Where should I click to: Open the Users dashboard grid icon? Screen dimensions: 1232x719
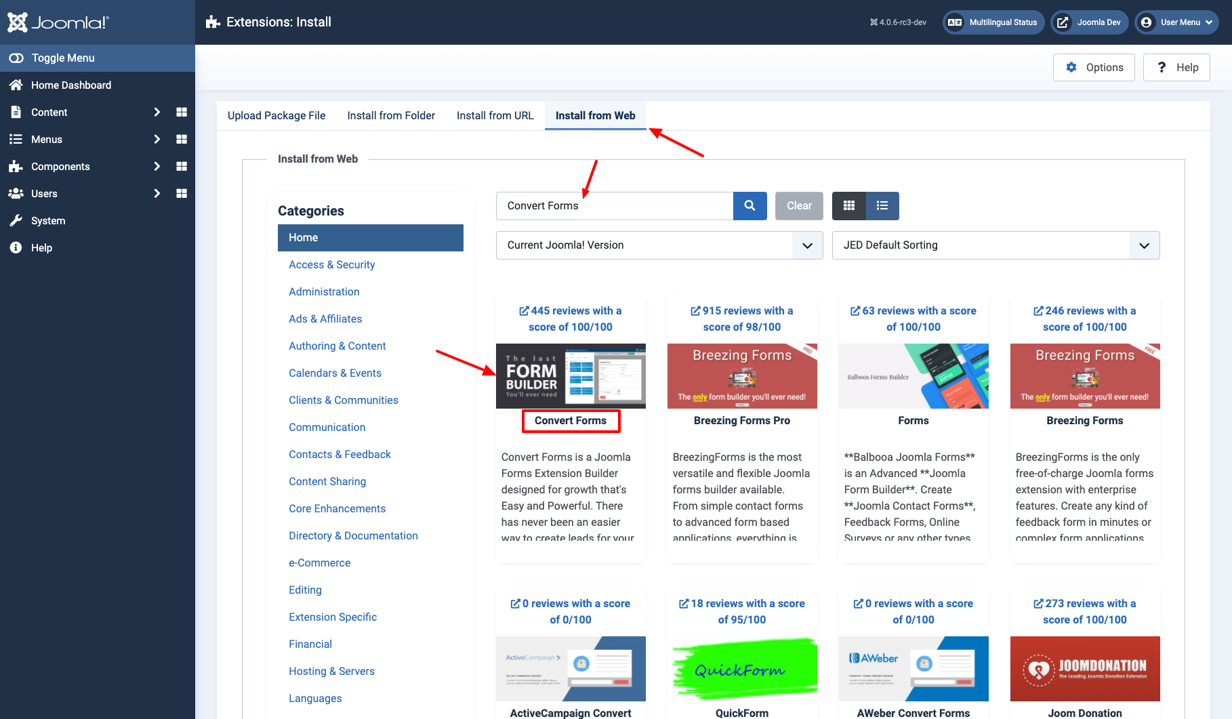tap(182, 194)
